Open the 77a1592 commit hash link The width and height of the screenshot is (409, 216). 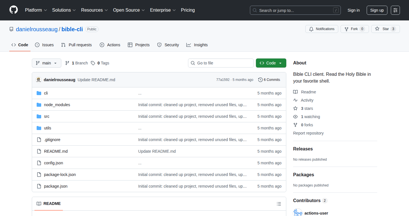(x=223, y=80)
